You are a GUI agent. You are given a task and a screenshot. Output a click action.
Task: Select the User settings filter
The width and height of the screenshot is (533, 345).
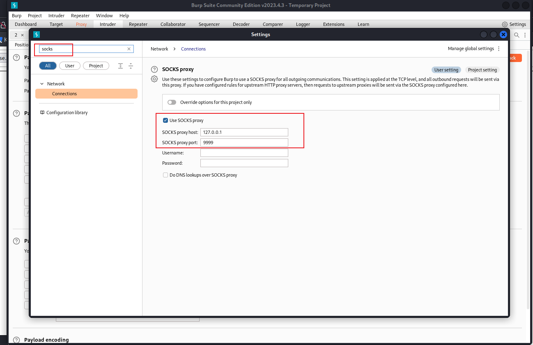tap(70, 66)
